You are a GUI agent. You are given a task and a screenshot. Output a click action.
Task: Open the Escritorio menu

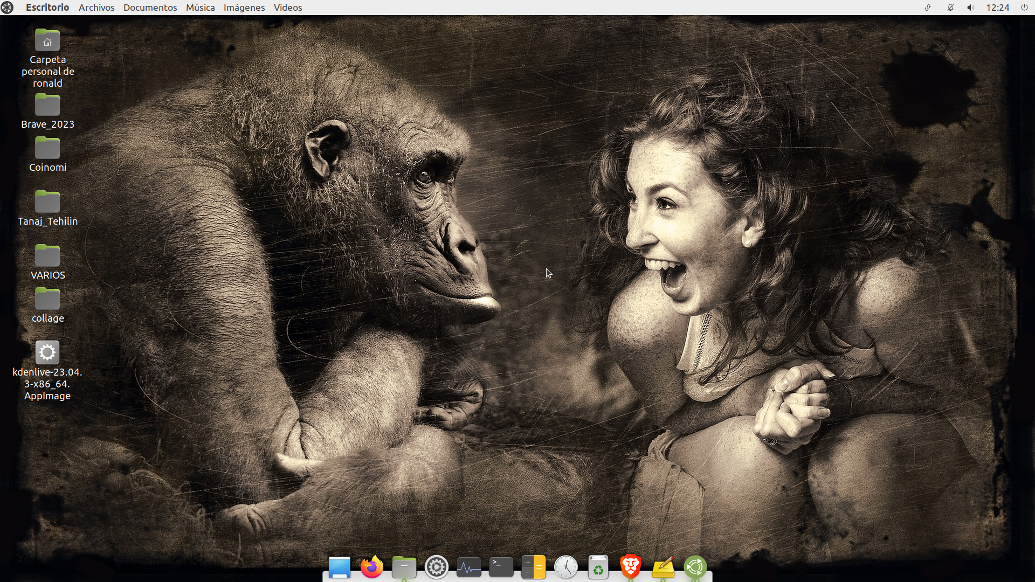click(x=47, y=8)
